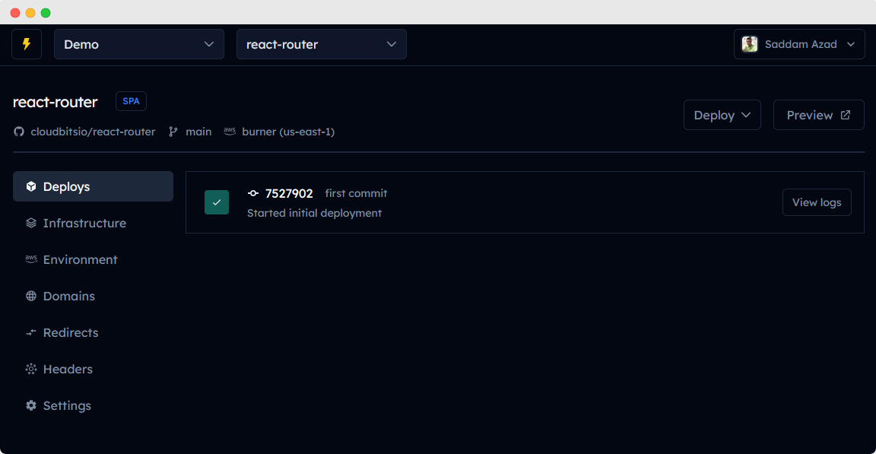Click the react-router page heading
Screen dimensions: 876x454
[x=56, y=102]
